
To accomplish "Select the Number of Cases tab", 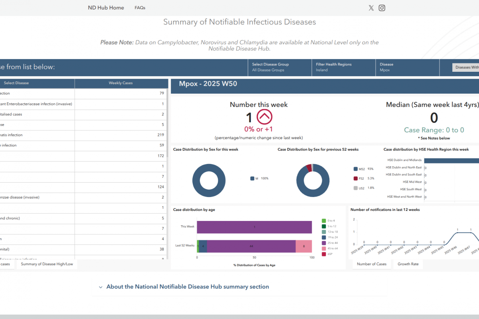I will tap(372, 264).
